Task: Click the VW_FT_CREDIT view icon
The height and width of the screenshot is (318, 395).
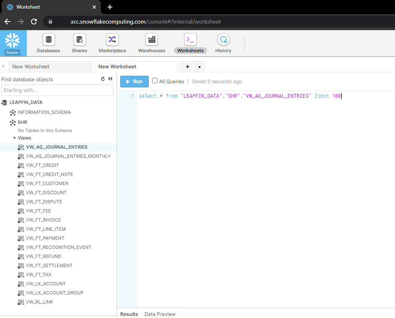Action: tap(21, 166)
